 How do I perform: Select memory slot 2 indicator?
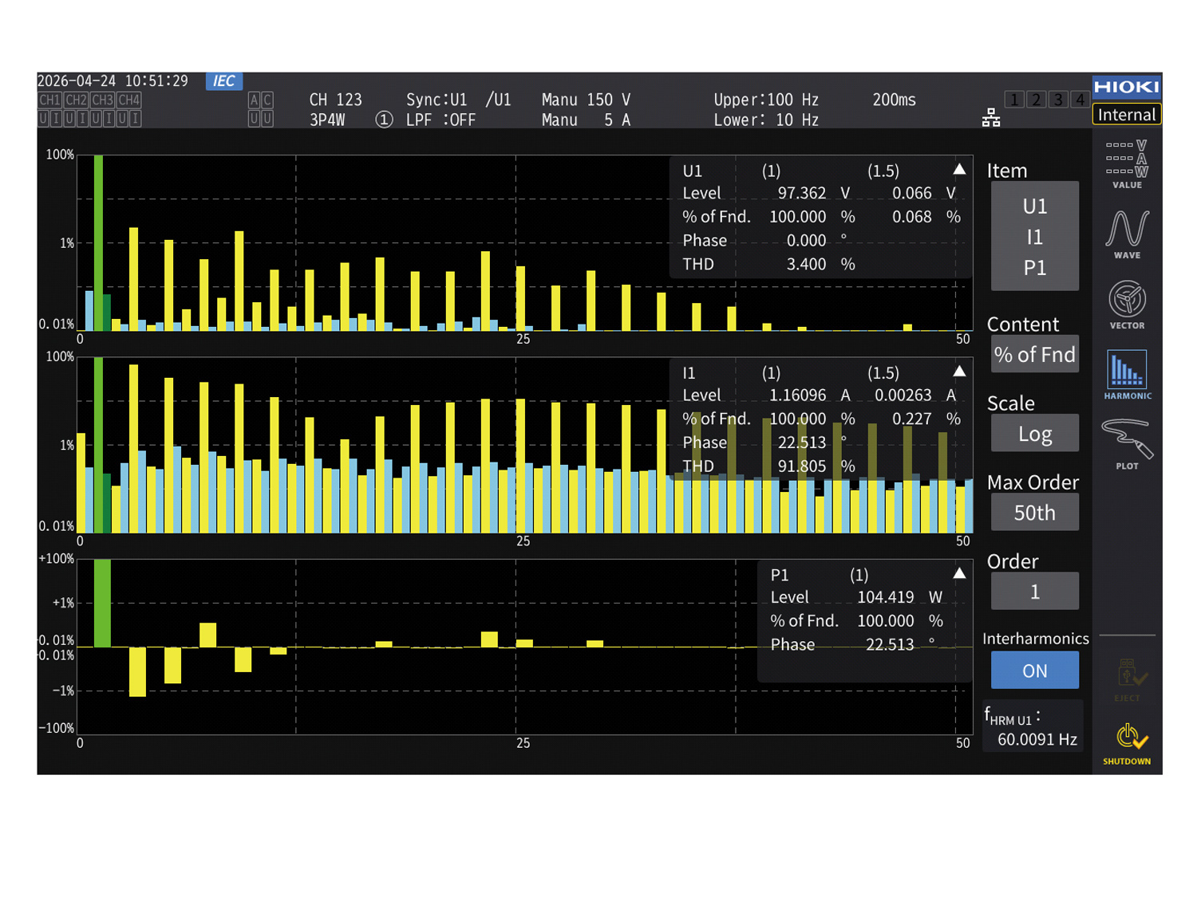point(1036,100)
